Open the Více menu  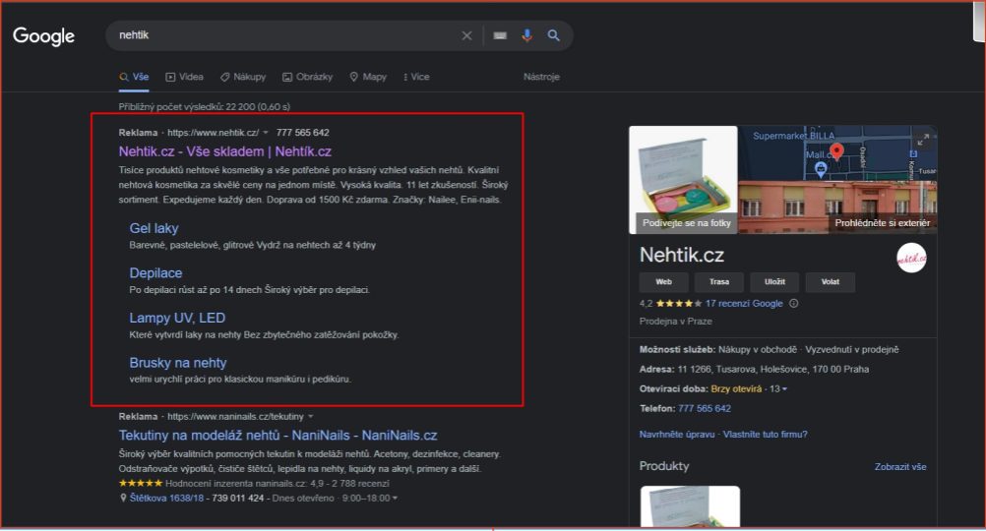[415, 77]
